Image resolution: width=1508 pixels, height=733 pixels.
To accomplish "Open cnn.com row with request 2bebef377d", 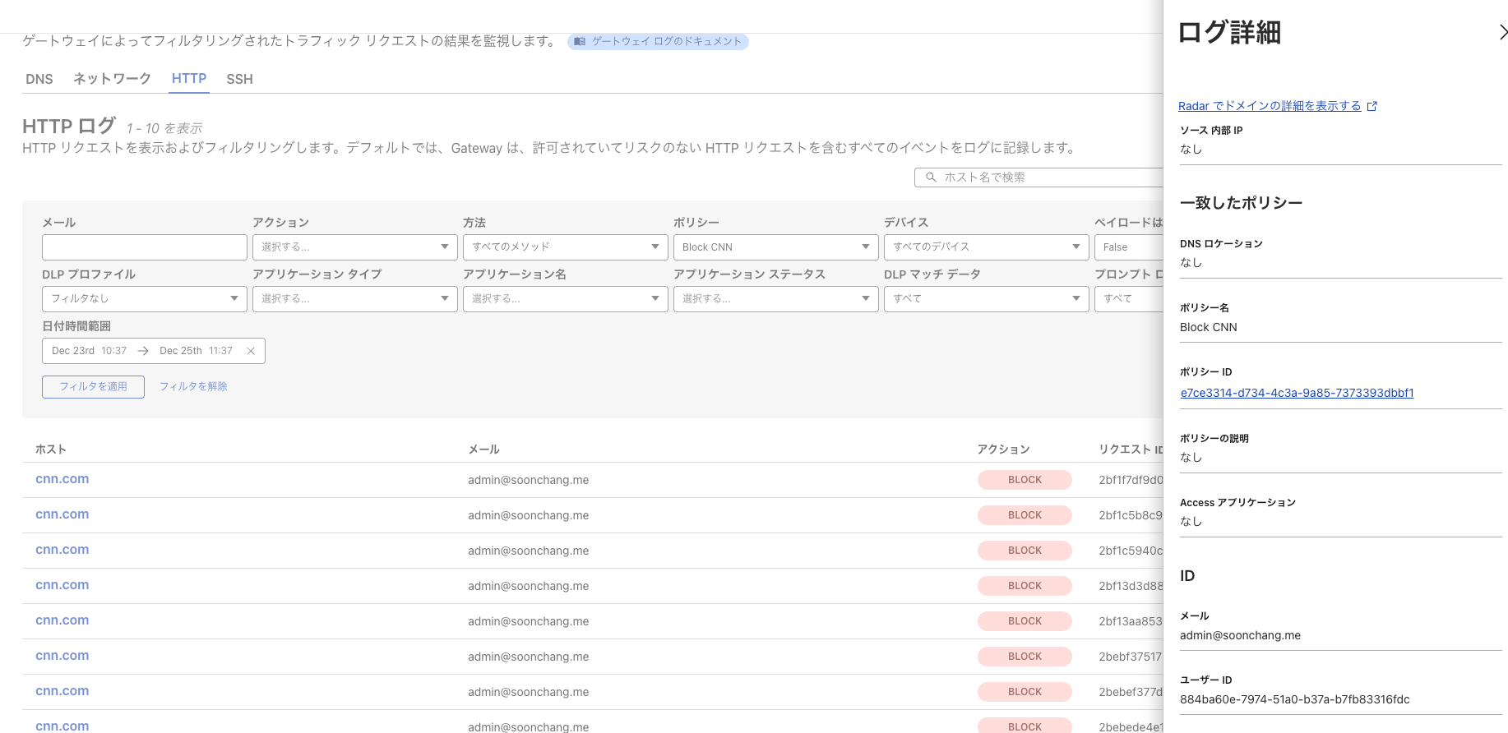I will click(62, 691).
